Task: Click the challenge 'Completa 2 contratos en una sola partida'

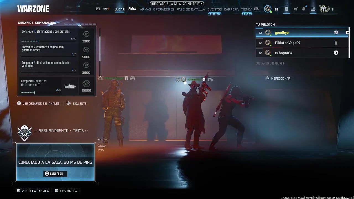Action: pyautogui.click(x=43, y=49)
